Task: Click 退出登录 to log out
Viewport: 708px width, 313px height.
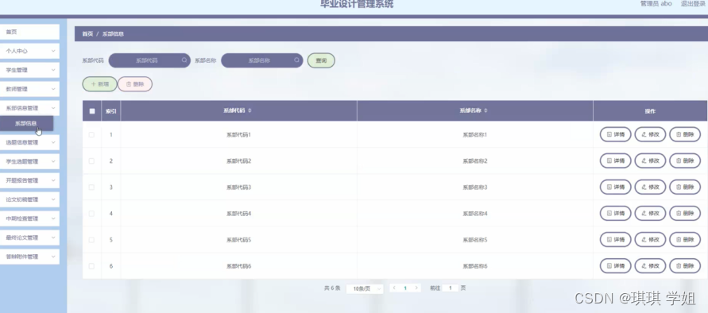Action: (693, 4)
